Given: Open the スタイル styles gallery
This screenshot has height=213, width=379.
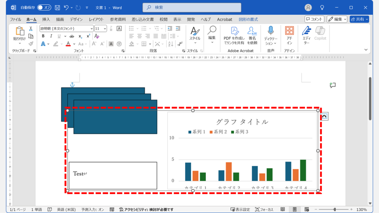Looking at the screenshot, I should pos(195,35).
